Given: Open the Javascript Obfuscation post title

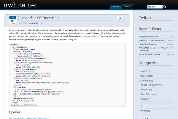Looking at the screenshot, I should coord(38,18).
